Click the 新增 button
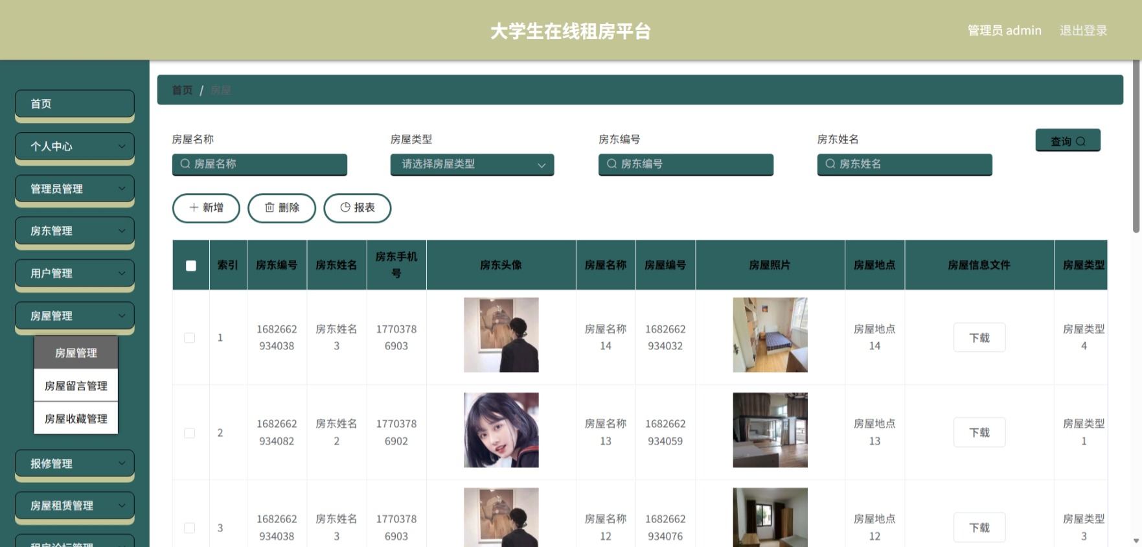Viewport: 1142px width, 547px height. click(206, 208)
